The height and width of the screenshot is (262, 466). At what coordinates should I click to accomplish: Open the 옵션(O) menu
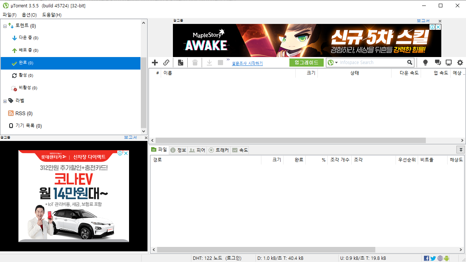coord(29,15)
